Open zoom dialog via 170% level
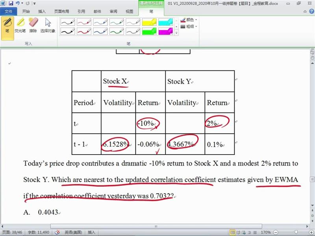Screen dimensions: 315x236 tap(266, 232)
